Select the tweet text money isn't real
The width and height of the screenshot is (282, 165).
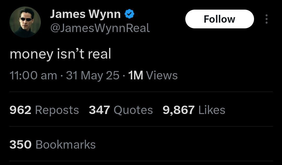60,54
